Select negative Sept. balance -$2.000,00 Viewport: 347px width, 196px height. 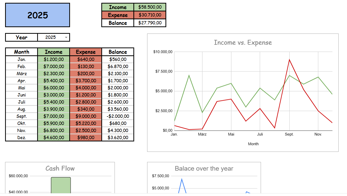pos(118,116)
